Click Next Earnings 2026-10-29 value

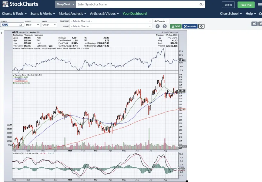coord(103,46)
